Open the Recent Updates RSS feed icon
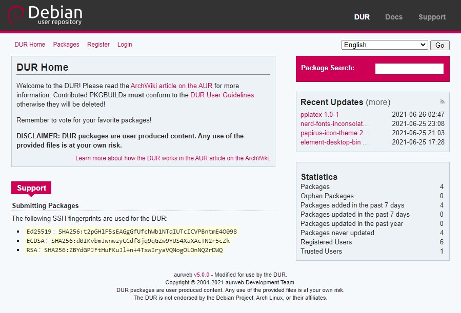 pos(442,101)
